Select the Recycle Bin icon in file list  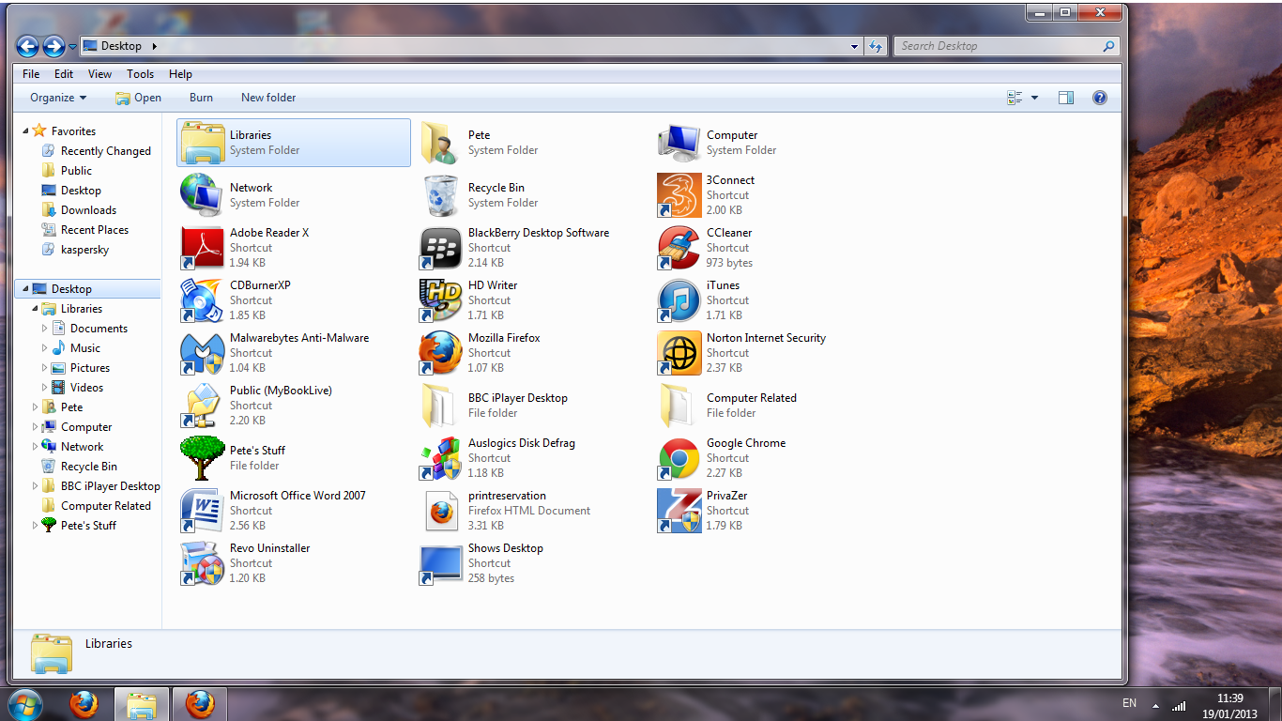click(440, 195)
